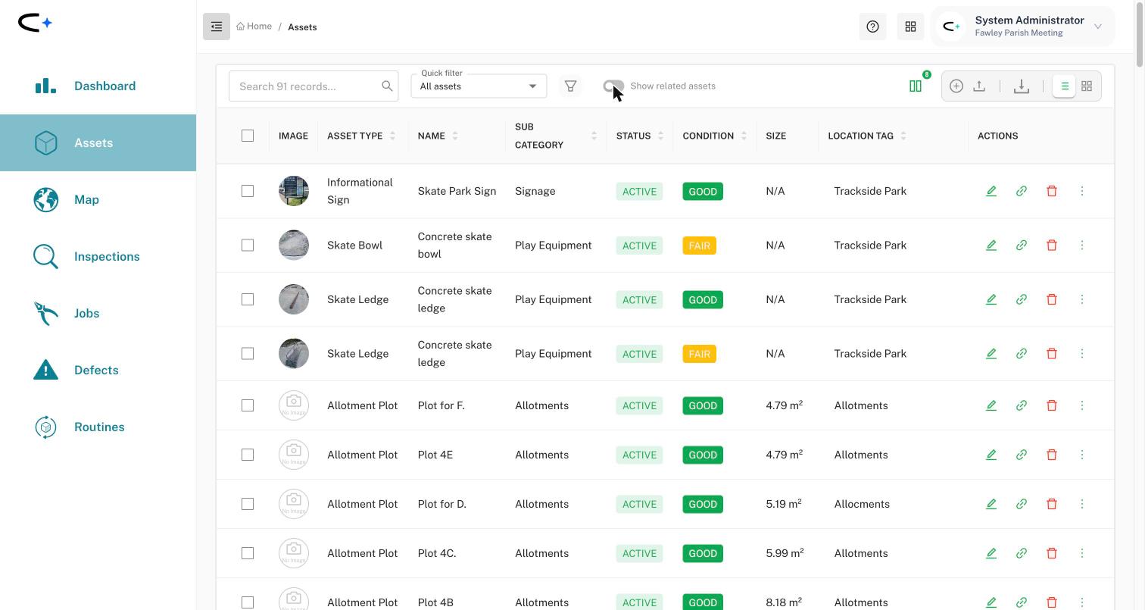Image resolution: width=1145 pixels, height=610 pixels.
Task: Select the Skate Bowl row checkbox
Action: tap(248, 246)
